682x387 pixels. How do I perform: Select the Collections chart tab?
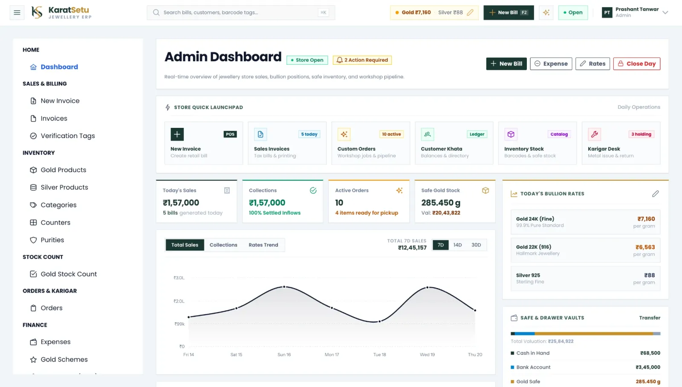coord(223,245)
